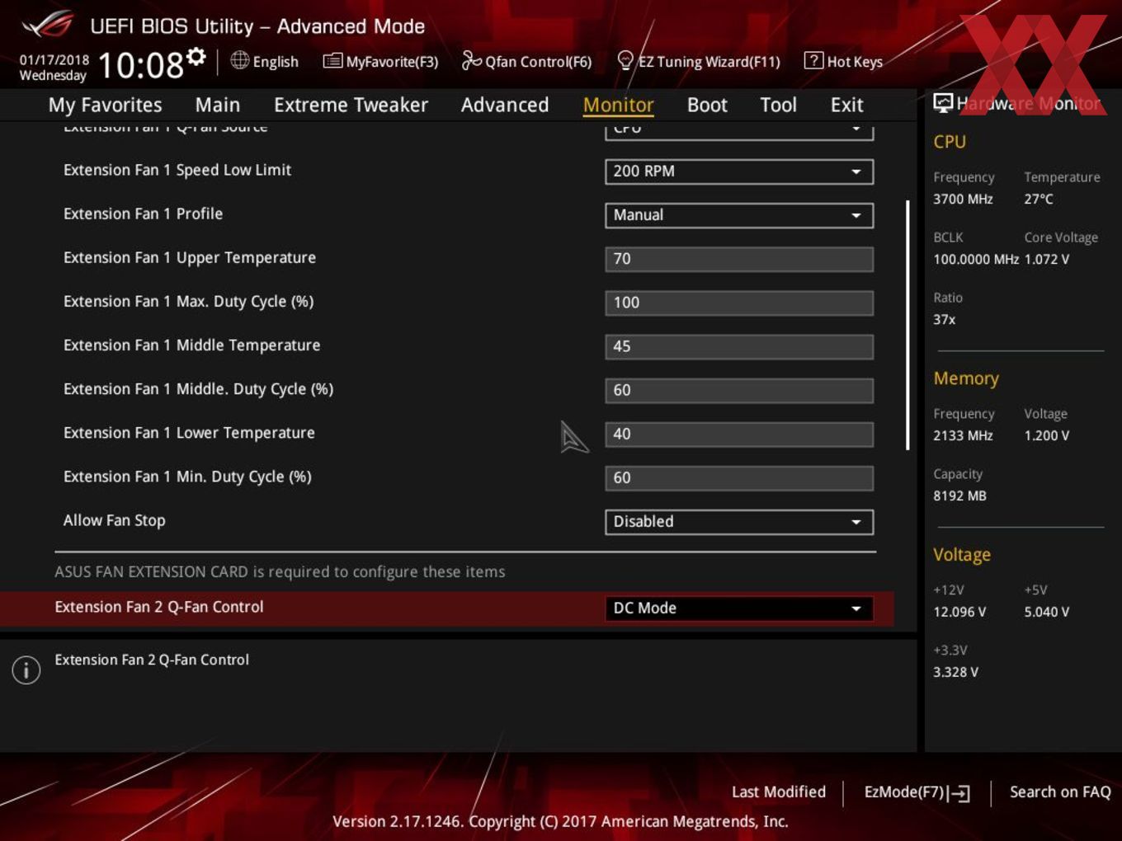The width and height of the screenshot is (1122, 841).
Task: Click the ROG logo icon
Action: [x=48, y=25]
